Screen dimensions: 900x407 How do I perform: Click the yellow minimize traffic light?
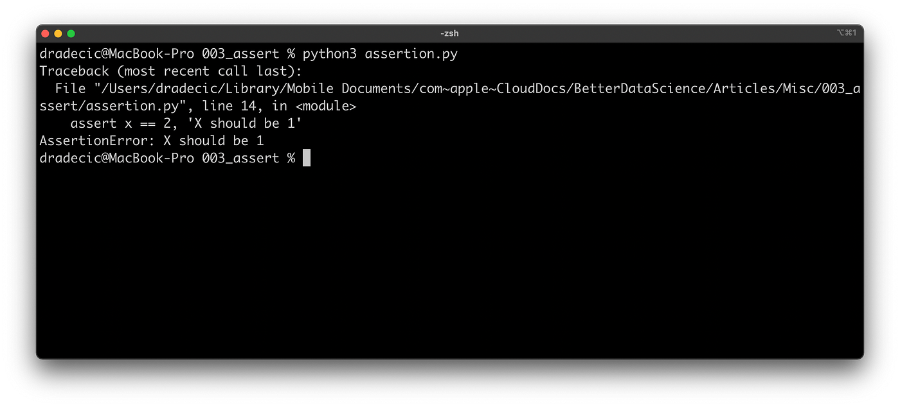tap(58, 32)
